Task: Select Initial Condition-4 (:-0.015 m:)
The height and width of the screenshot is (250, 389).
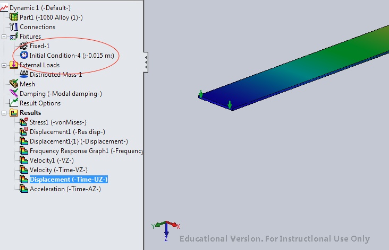Action: tap(72, 56)
